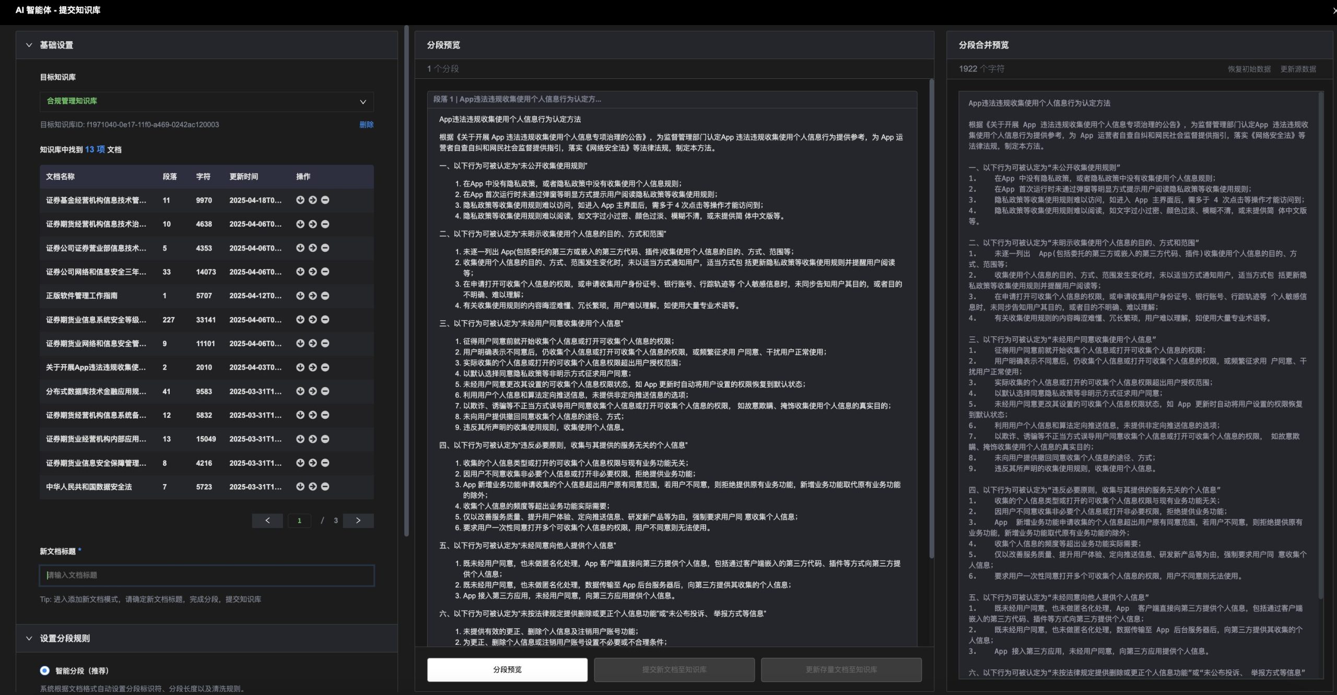Click right-arrow icon for 正版软件管理工作指南 row
The image size is (1337, 695).
312,296
